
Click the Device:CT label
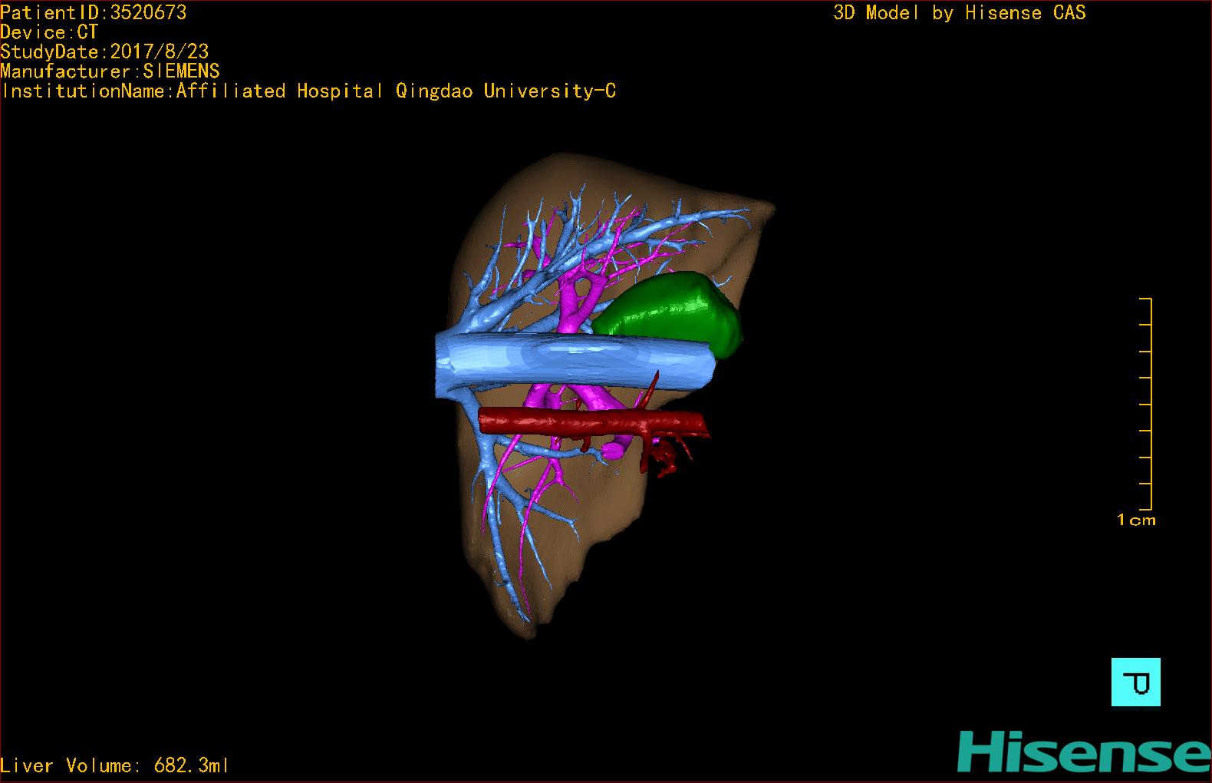point(49,32)
